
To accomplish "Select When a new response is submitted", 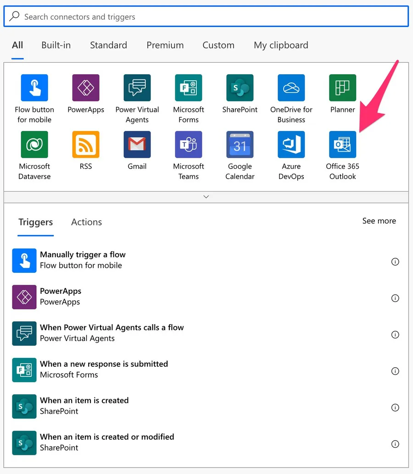I will [104, 369].
